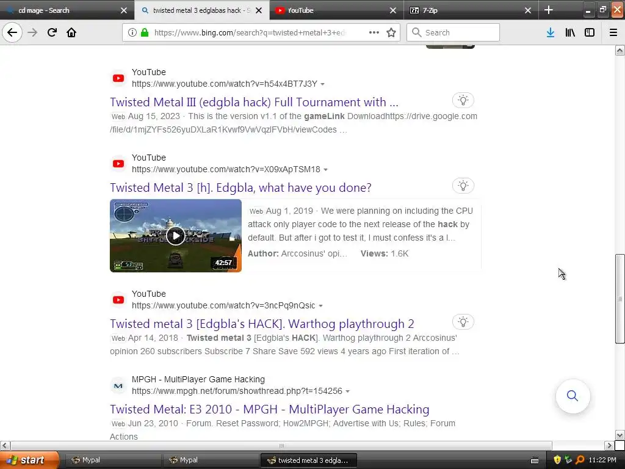Click the security shield tray icon
The width and height of the screenshot is (625, 469).
tap(557, 460)
